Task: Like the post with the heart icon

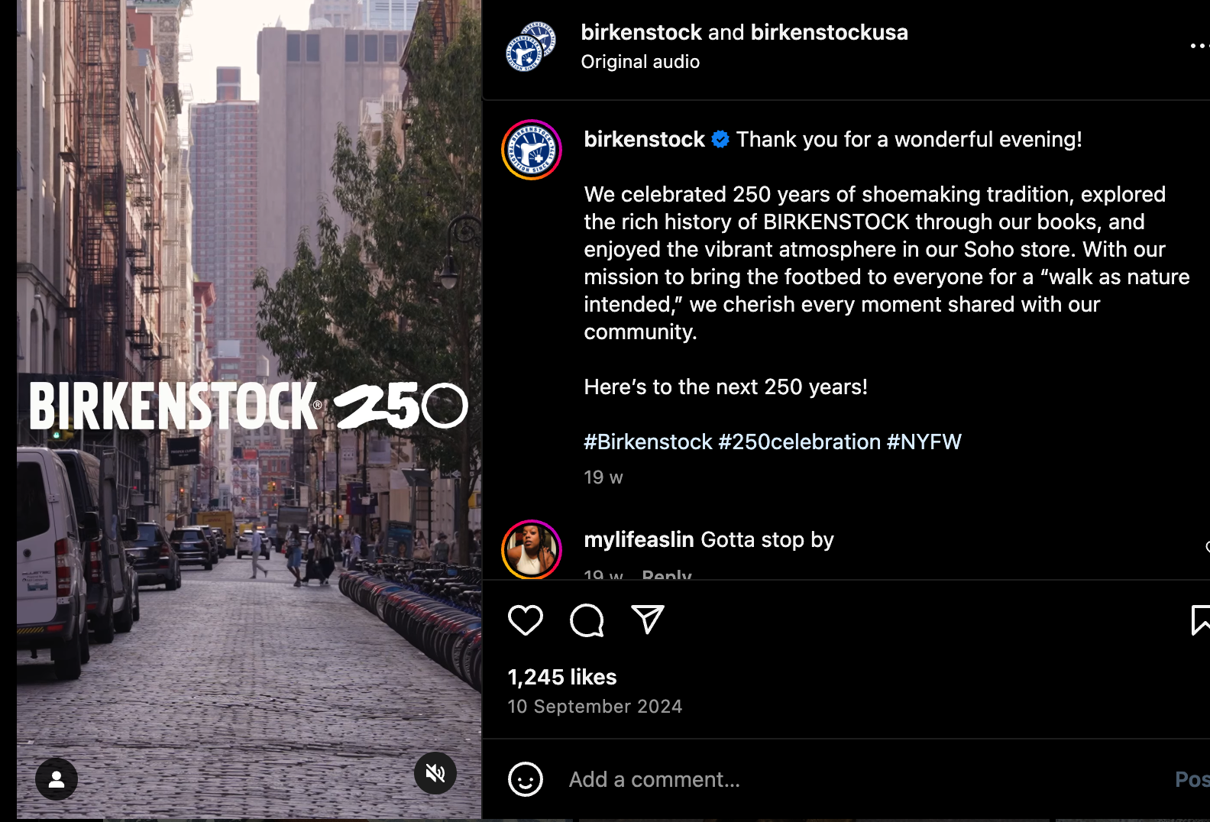Action: pos(526,620)
